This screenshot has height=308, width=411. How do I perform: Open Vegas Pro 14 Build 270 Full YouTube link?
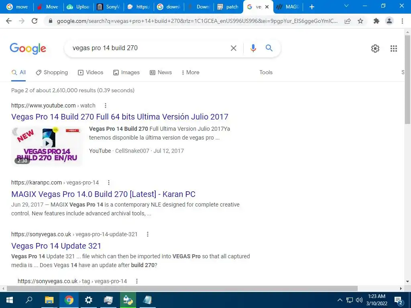pos(120,117)
